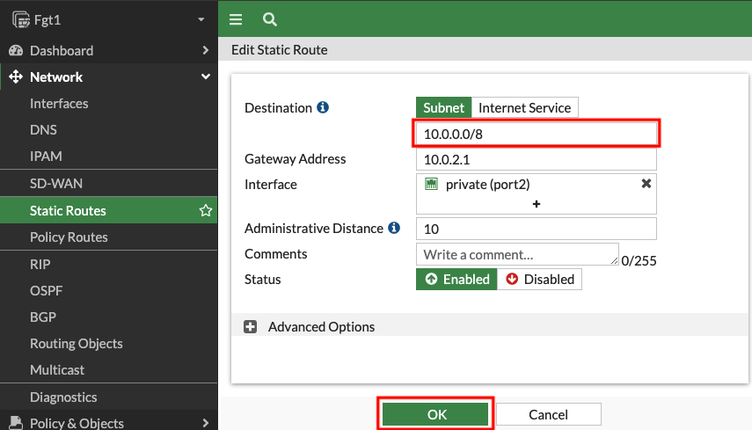Favorite Static Routes with the star icon
The height and width of the screenshot is (430, 752).
coord(206,210)
